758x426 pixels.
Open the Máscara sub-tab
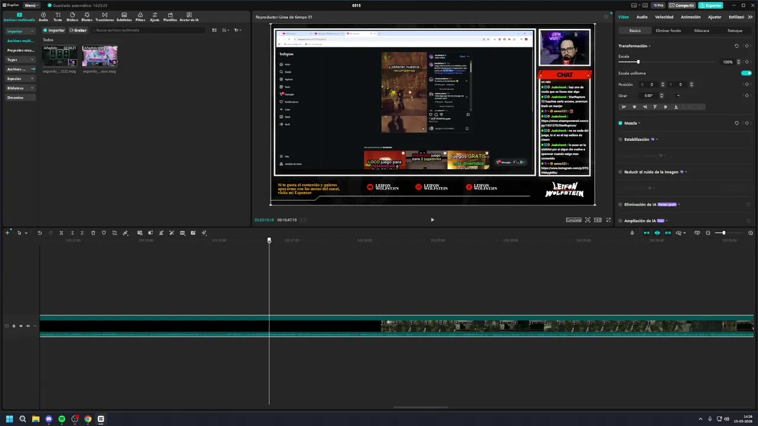[x=702, y=30]
